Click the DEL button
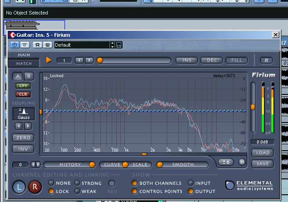288x202 pixels. point(212,60)
